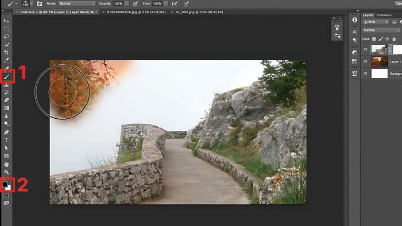Open the layer filter Kind dropdown

click(x=376, y=22)
